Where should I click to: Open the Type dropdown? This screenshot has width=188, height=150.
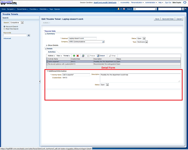(x=146, y=42)
